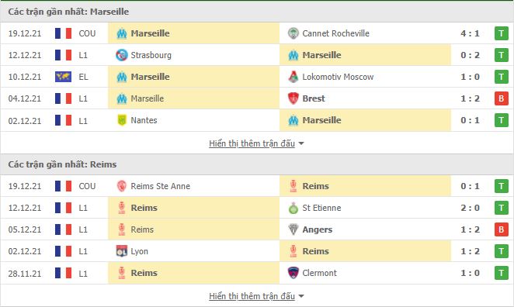Click the Europa League flag icon
514x307 pixels.
(x=63, y=77)
